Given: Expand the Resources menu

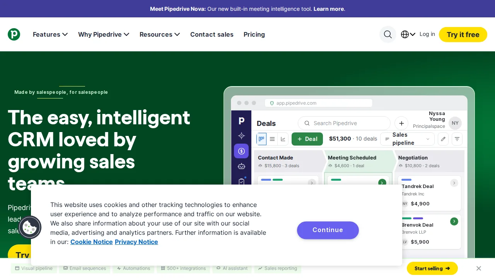Looking at the screenshot, I should click(x=160, y=34).
